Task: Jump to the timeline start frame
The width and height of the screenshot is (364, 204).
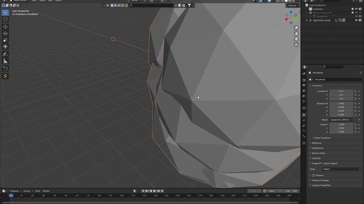Action: point(143,191)
